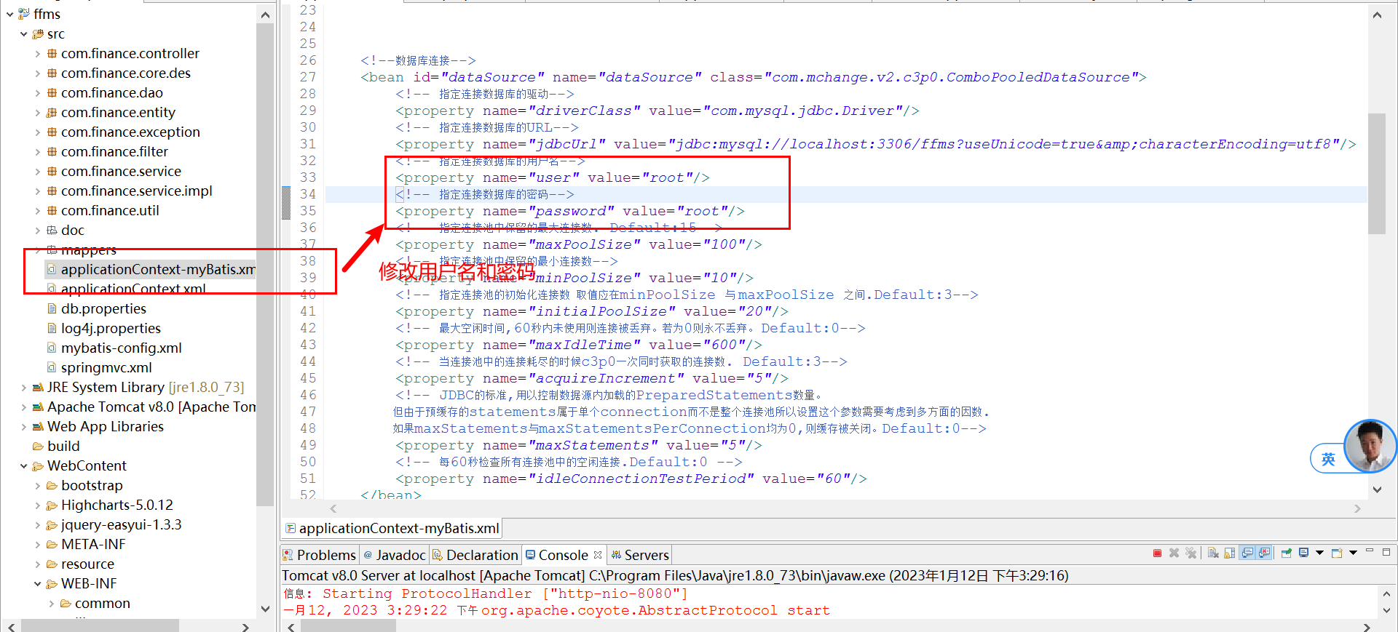The height and width of the screenshot is (632, 1398).
Task: Toggle Show Console on standard error
Action: pos(1264,553)
